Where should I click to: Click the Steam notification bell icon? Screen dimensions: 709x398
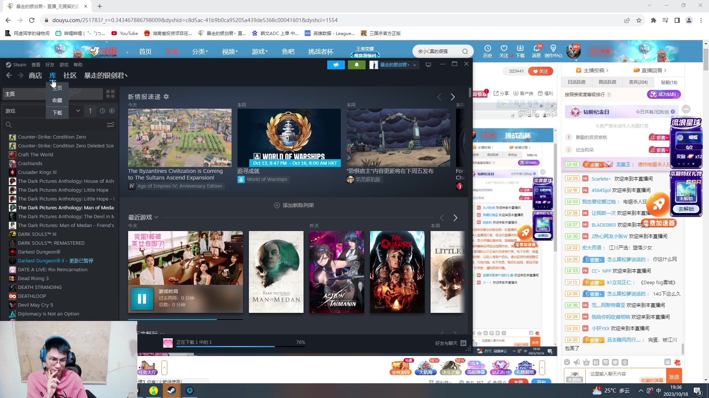pos(356,65)
